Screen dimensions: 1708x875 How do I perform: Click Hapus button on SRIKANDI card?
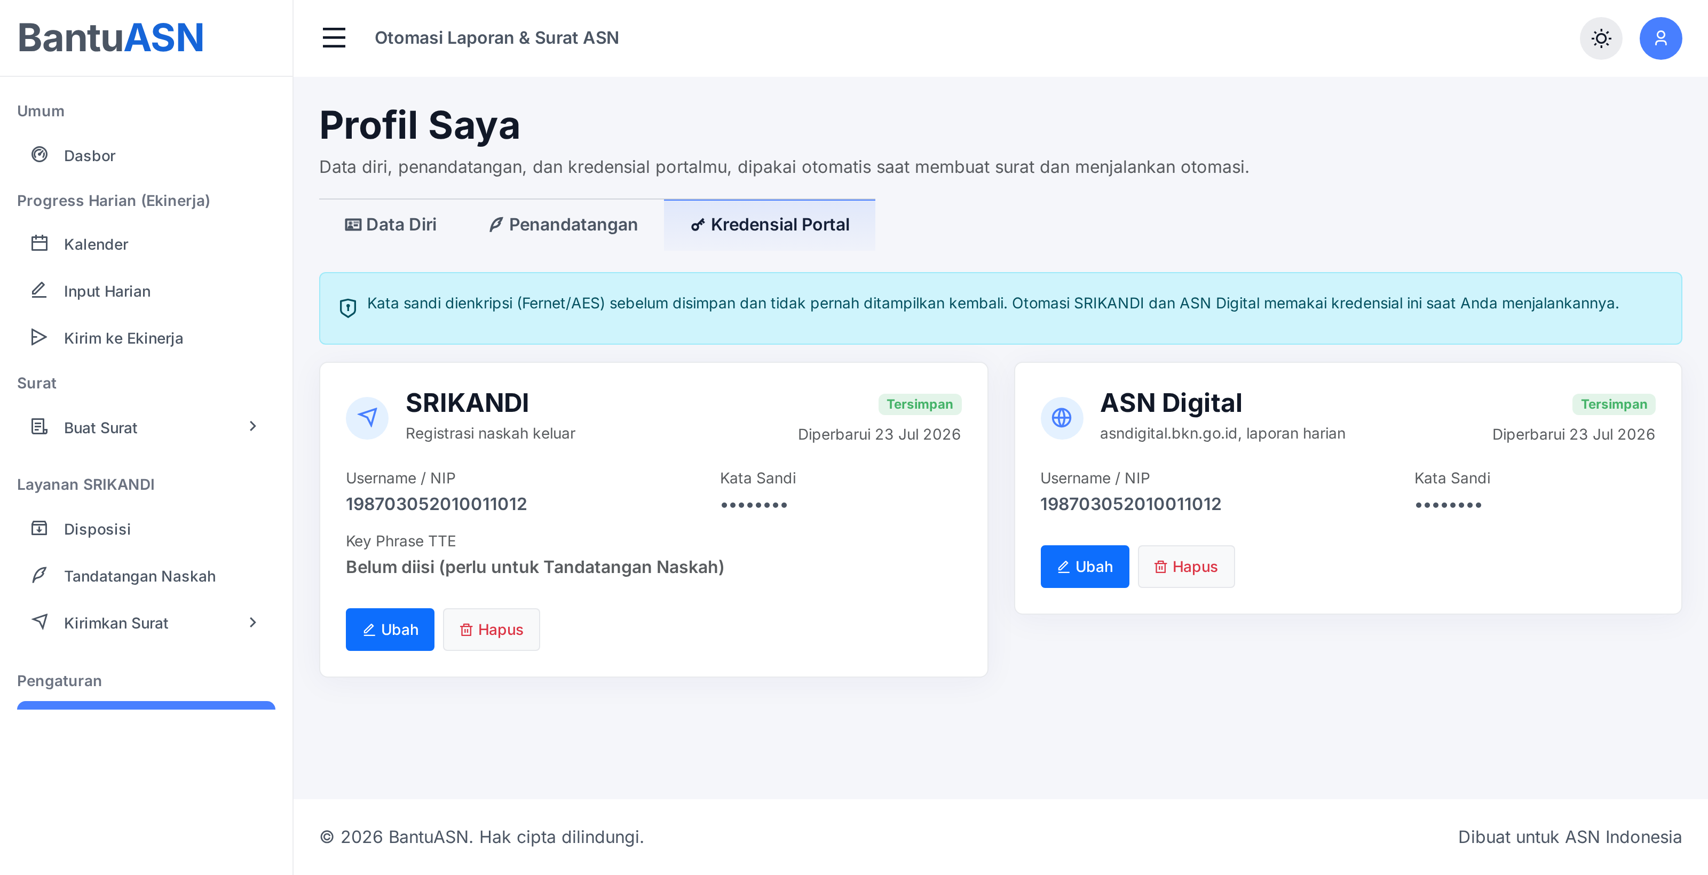click(491, 629)
